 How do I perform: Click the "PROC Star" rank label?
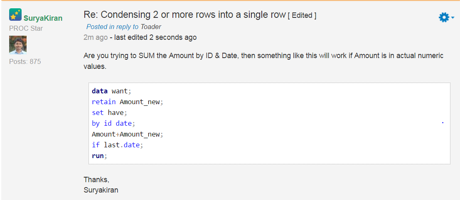pyautogui.click(x=26, y=28)
